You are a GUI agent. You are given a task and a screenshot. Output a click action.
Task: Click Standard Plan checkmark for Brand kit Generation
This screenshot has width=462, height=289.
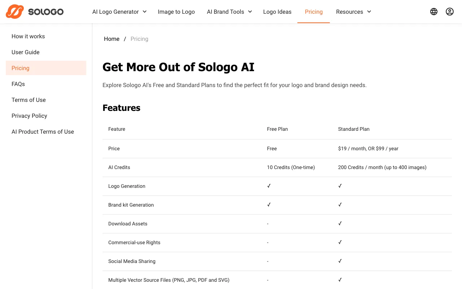click(340, 204)
